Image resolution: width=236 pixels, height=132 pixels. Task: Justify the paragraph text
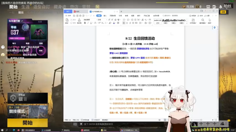coord(133,23)
